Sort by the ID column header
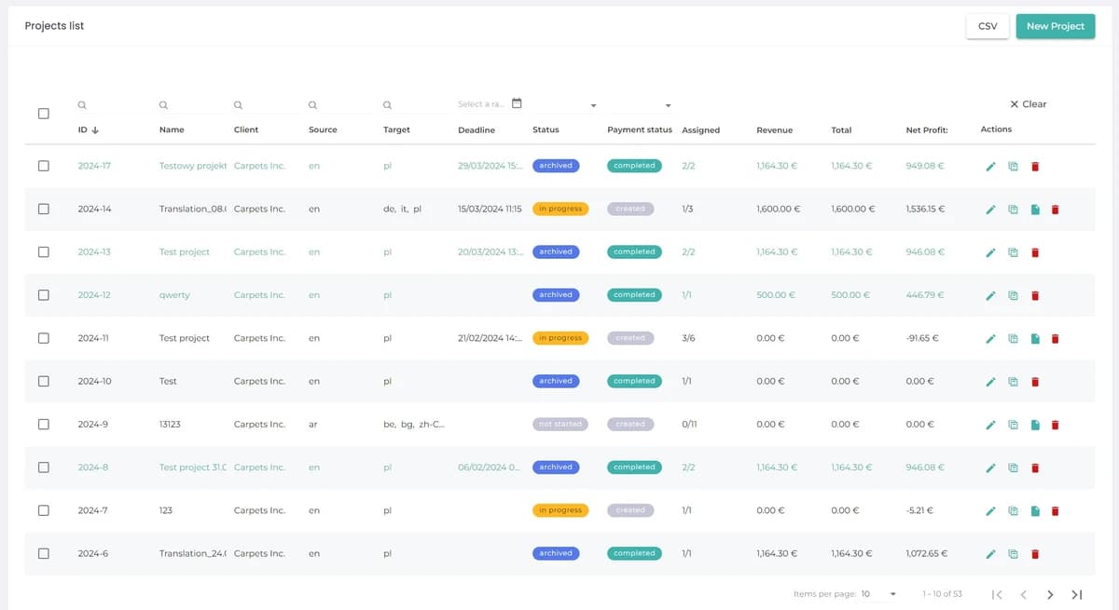1119x610 pixels. coord(89,130)
